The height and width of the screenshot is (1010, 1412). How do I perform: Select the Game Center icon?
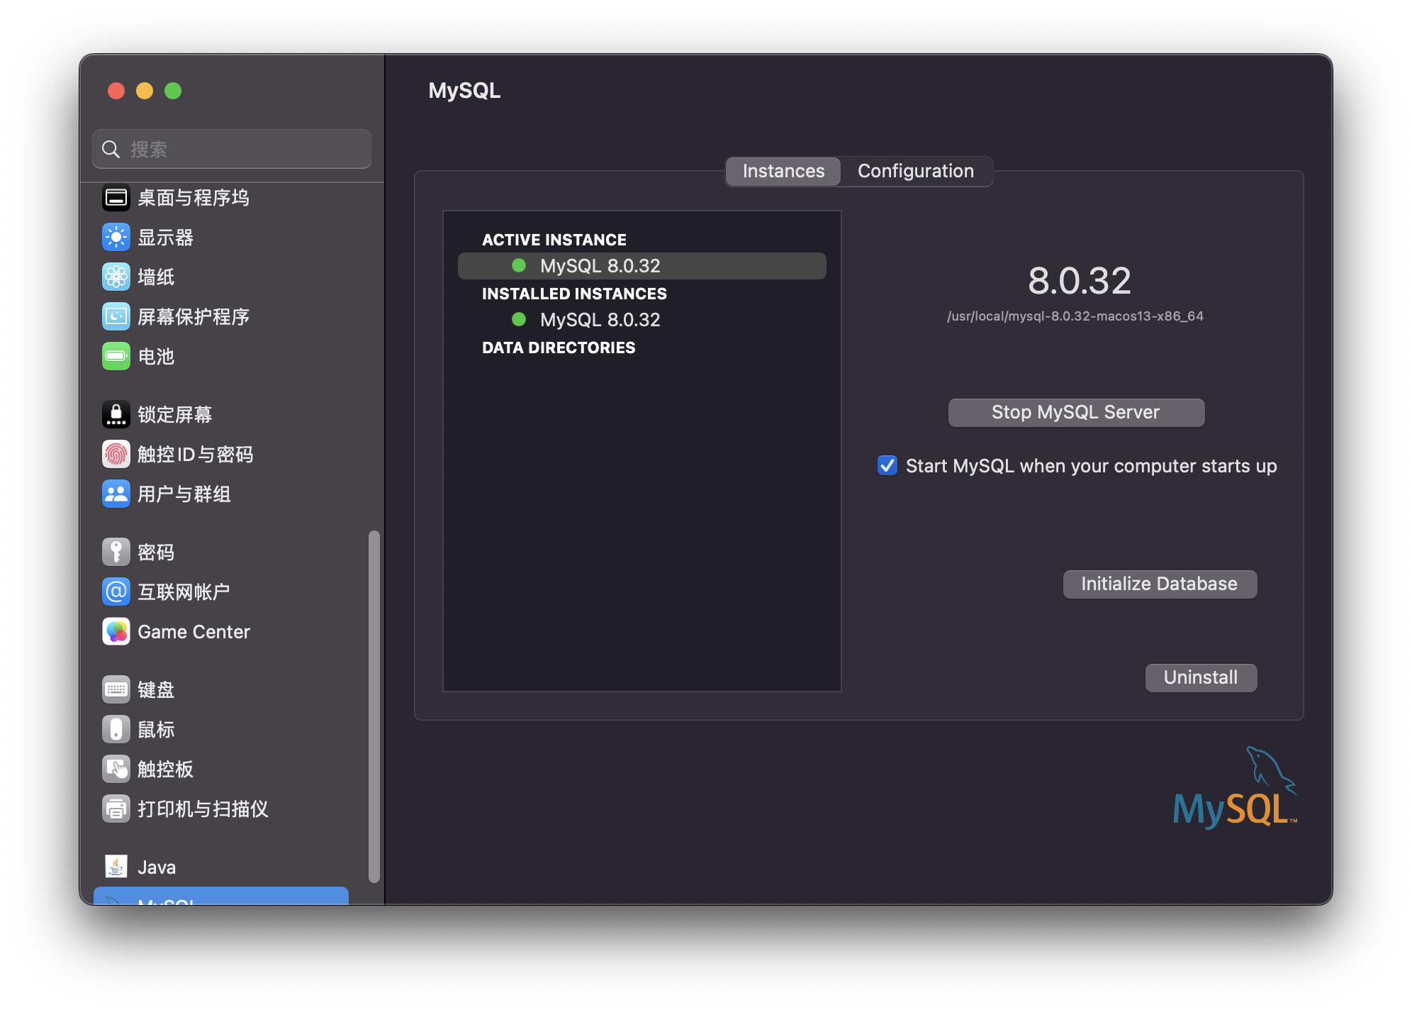(x=116, y=631)
